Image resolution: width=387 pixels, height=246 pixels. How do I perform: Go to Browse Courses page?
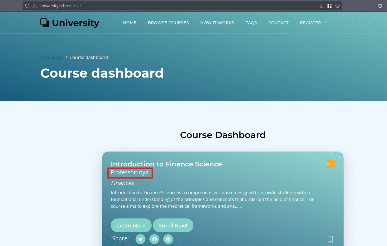[168, 23]
